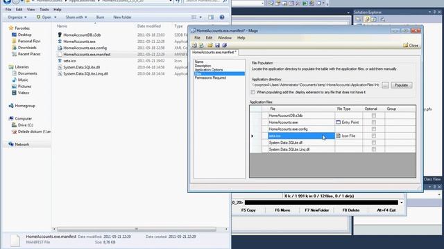444x249 pixels.
Task: Open the view options dropdown arrow in Explorer
Action: 200,17
